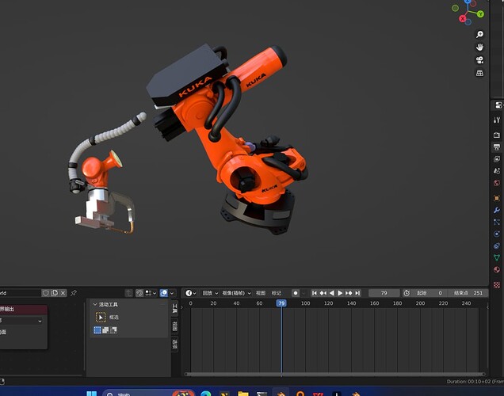Click the Windows Start button on taskbar
This screenshot has height=396, width=504.
(92, 394)
